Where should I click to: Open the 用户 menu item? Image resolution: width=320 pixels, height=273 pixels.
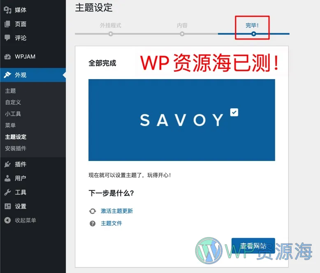pyautogui.click(x=33, y=178)
